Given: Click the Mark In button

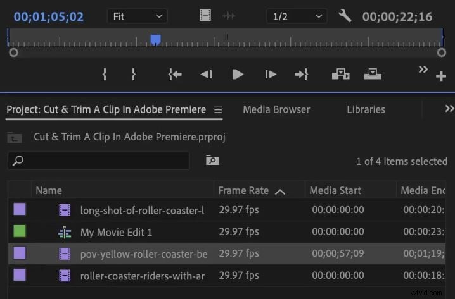Looking at the screenshot, I should [105, 75].
